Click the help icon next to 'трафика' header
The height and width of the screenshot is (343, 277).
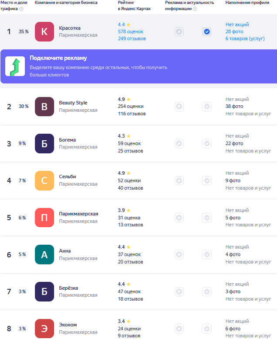(x=21, y=9)
